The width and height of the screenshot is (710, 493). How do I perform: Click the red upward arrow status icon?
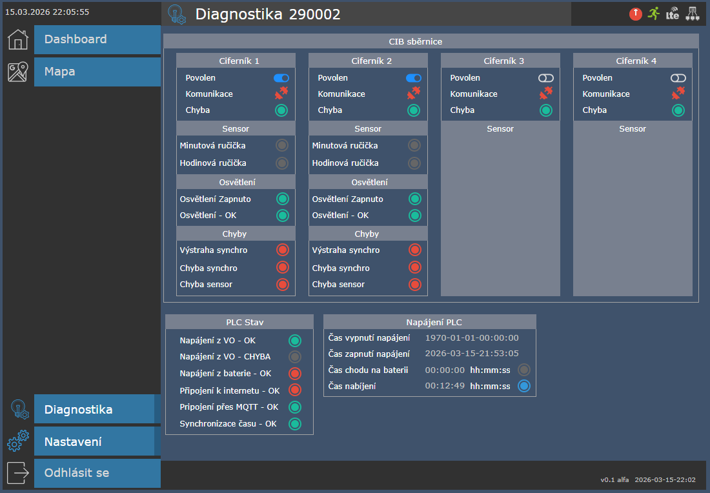pyautogui.click(x=636, y=14)
